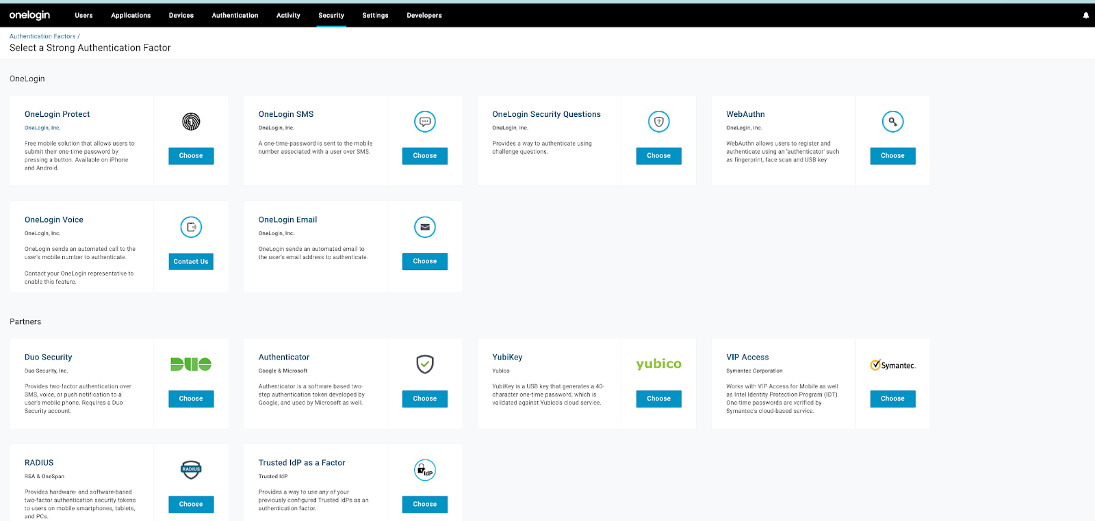
Task: Choose OneLogin SMS factor
Action: (x=425, y=156)
